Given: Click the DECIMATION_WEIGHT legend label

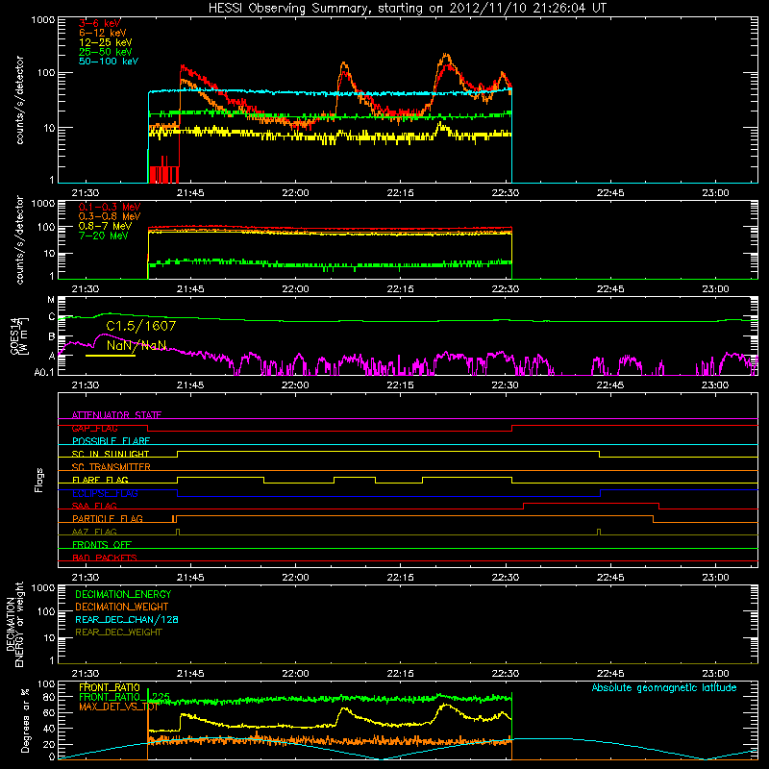Looking at the screenshot, I should (x=122, y=607).
